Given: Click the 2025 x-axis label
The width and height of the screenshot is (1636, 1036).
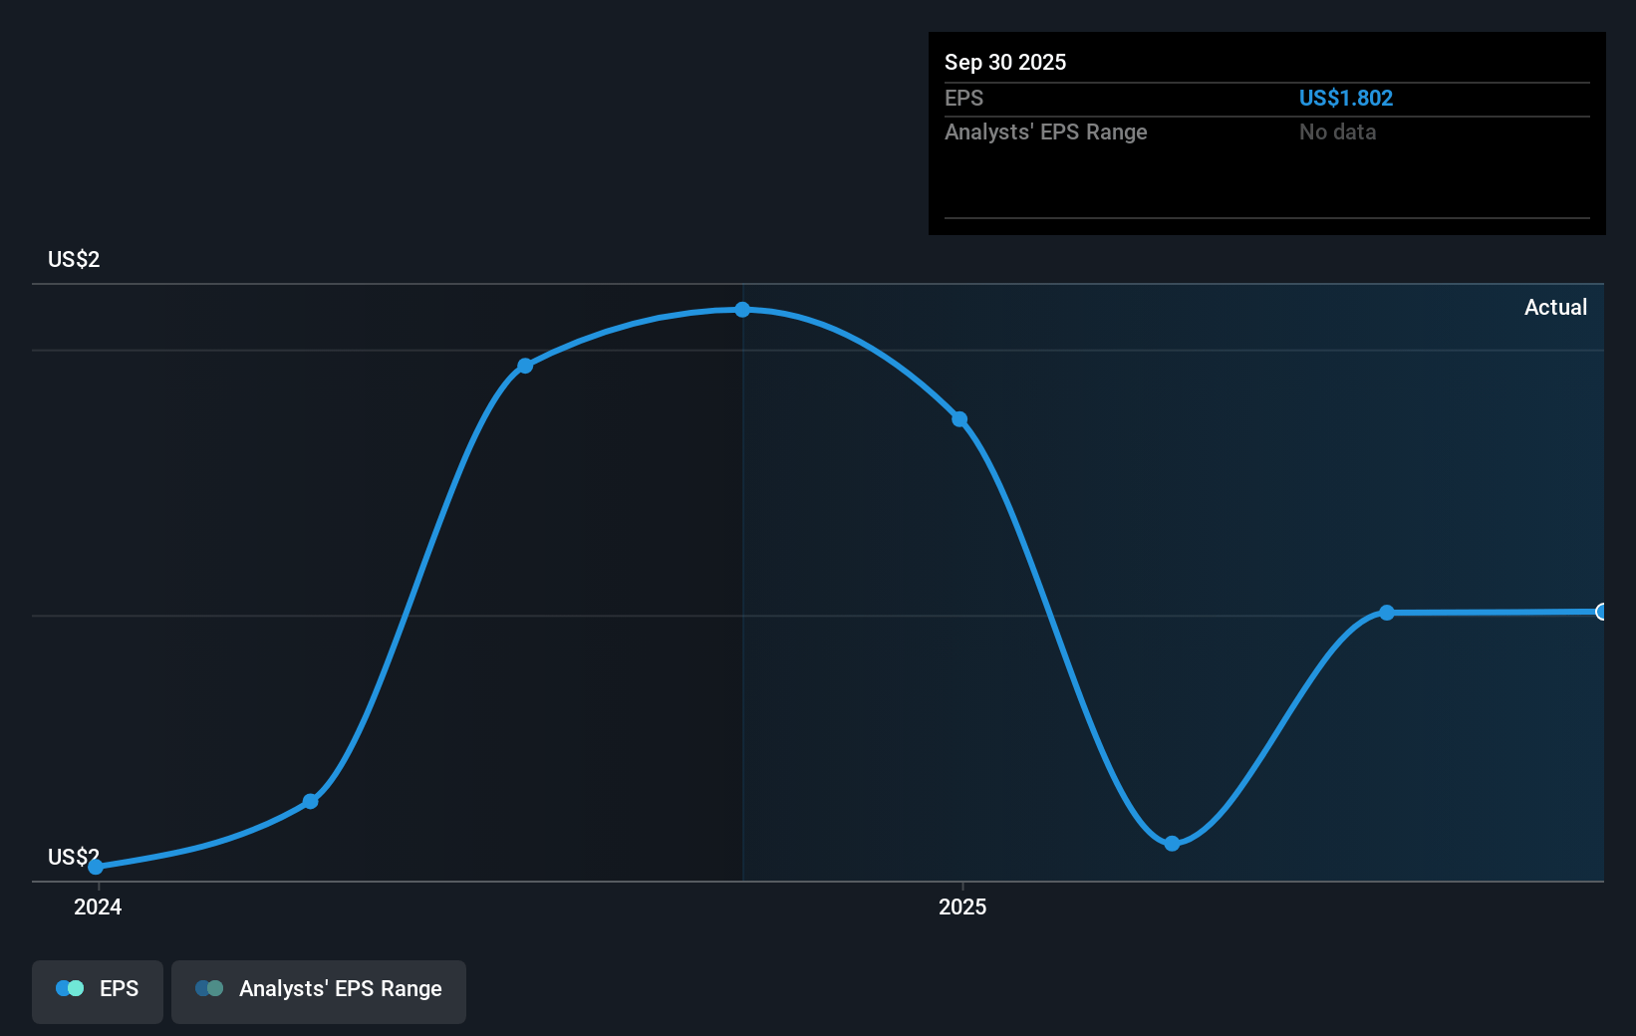Looking at the screenshot, I should [x=961, y=906].
